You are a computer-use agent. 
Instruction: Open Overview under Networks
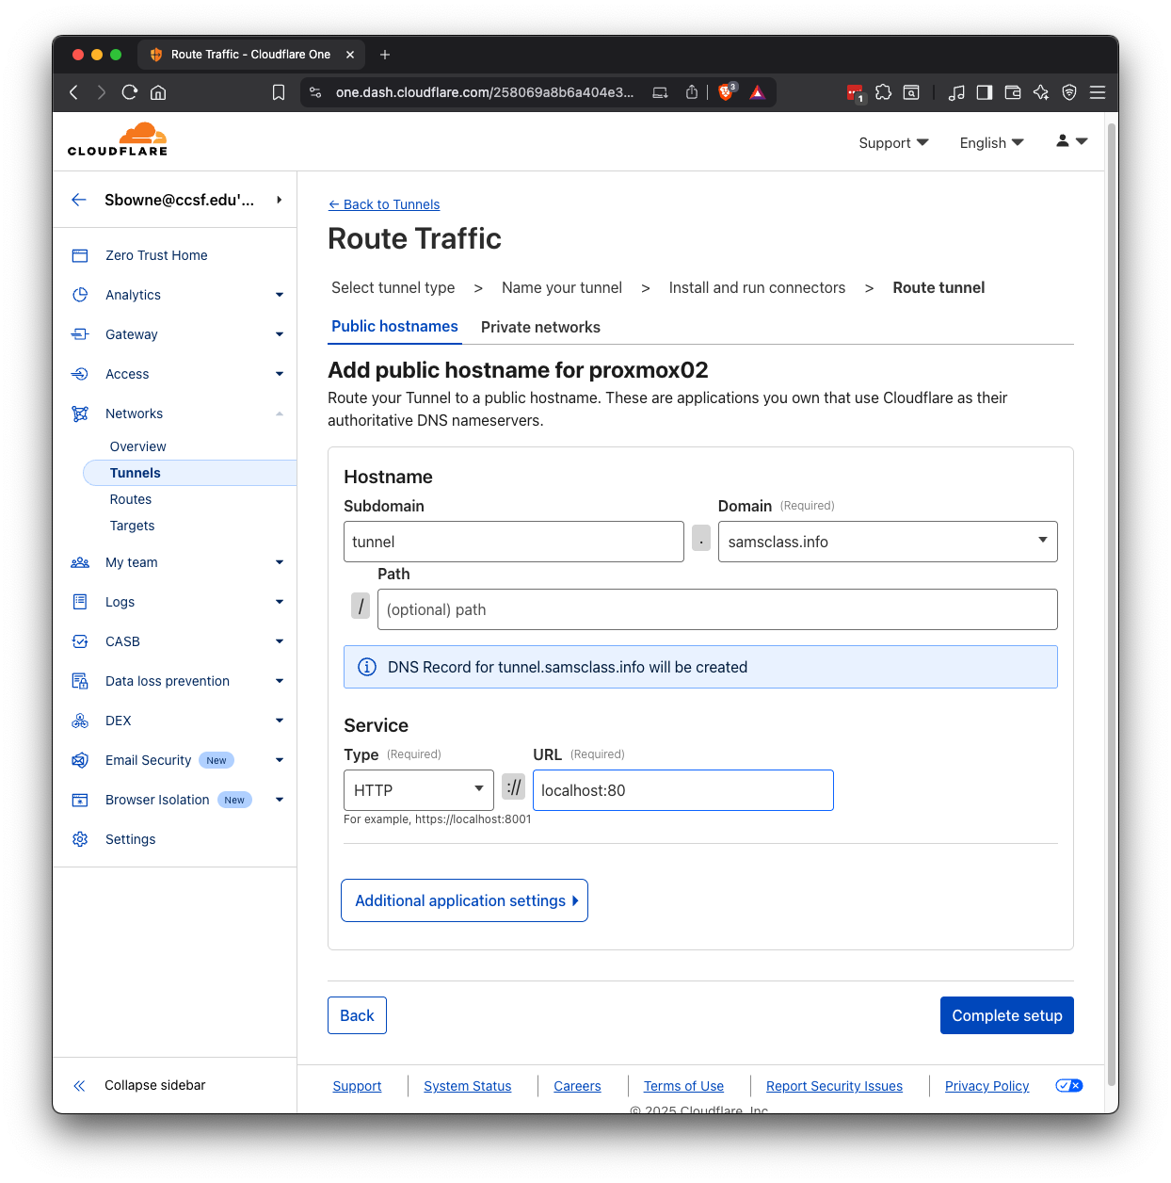point(138,446)
